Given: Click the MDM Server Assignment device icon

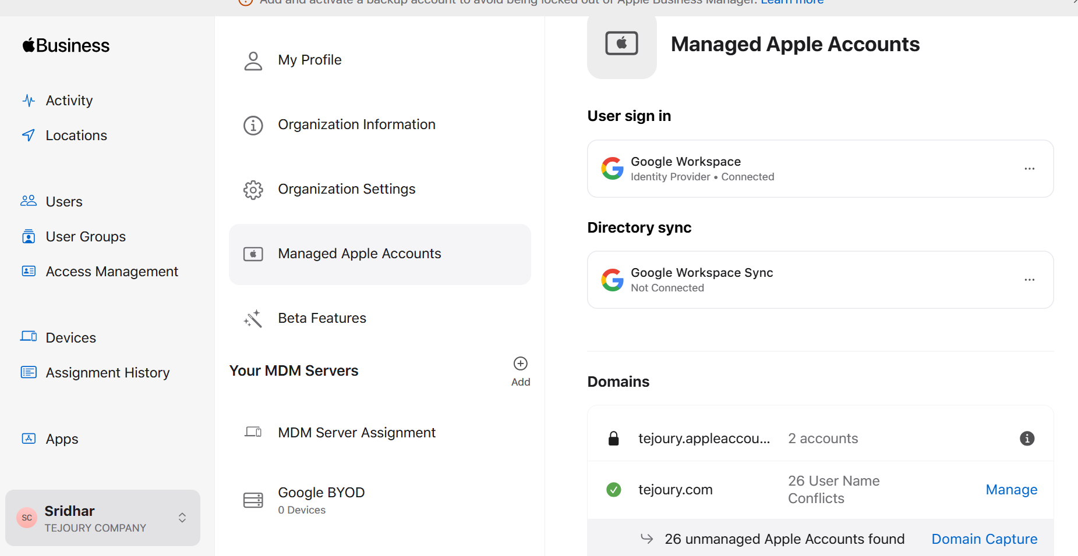Looking at the screenshot, I should pyautogui.click(x=253, y=432).
